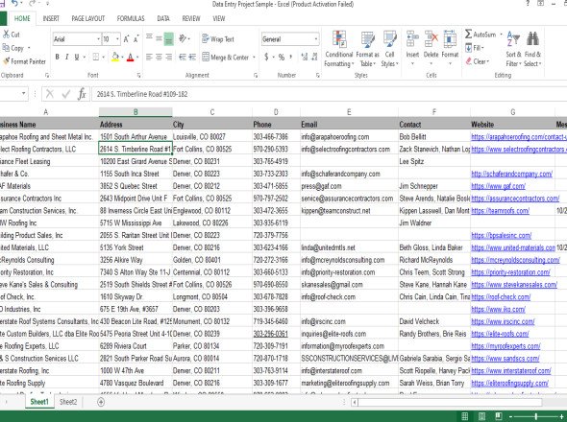Toggle Underline formatting
Screen dimensions: 567x422
pyautogui.click(x=77, y=57)
